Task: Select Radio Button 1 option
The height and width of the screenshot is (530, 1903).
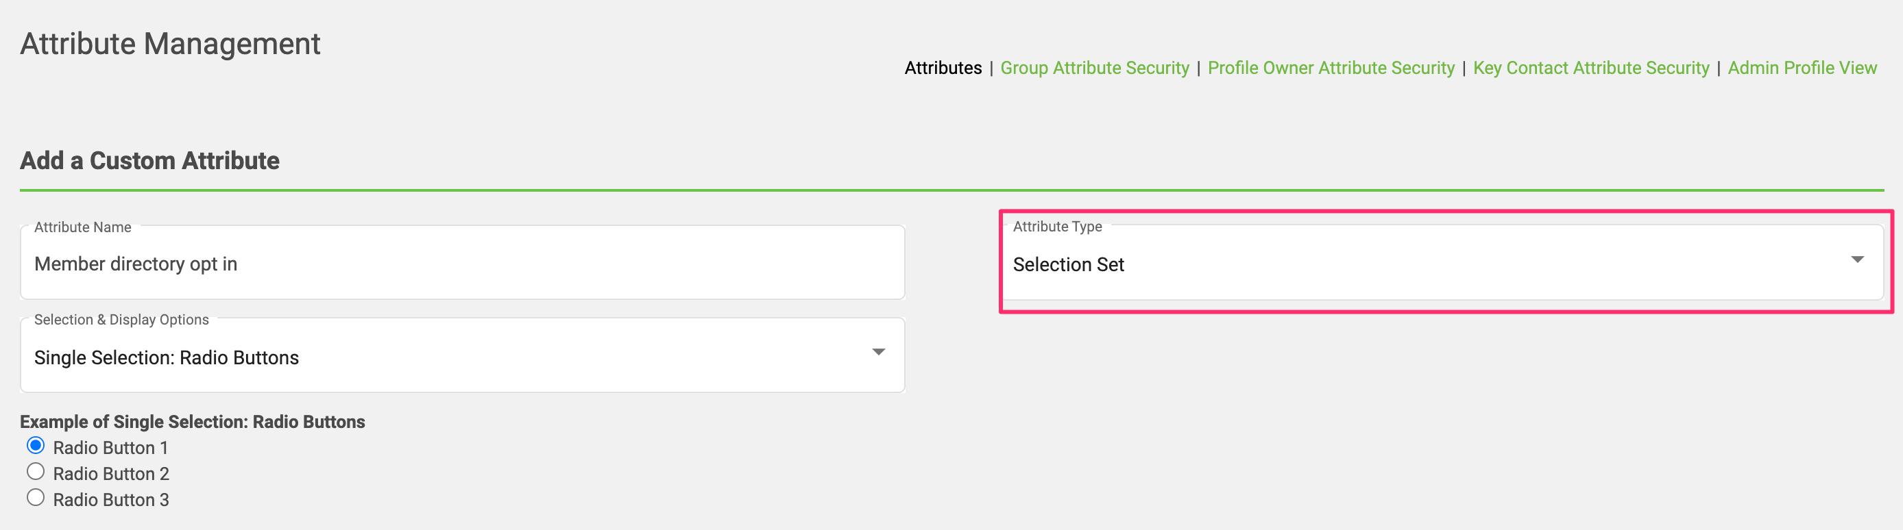Action: 36,446
